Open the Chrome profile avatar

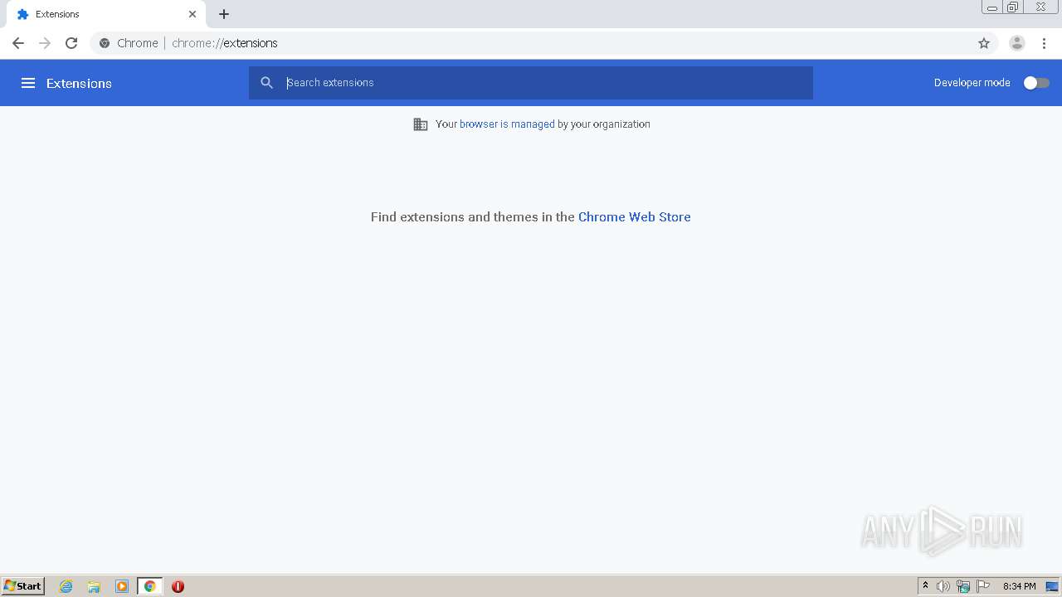pos(1017,43)
